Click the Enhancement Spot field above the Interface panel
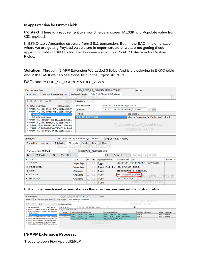Viewport: 200px width, 267px height. pos(106,90)
